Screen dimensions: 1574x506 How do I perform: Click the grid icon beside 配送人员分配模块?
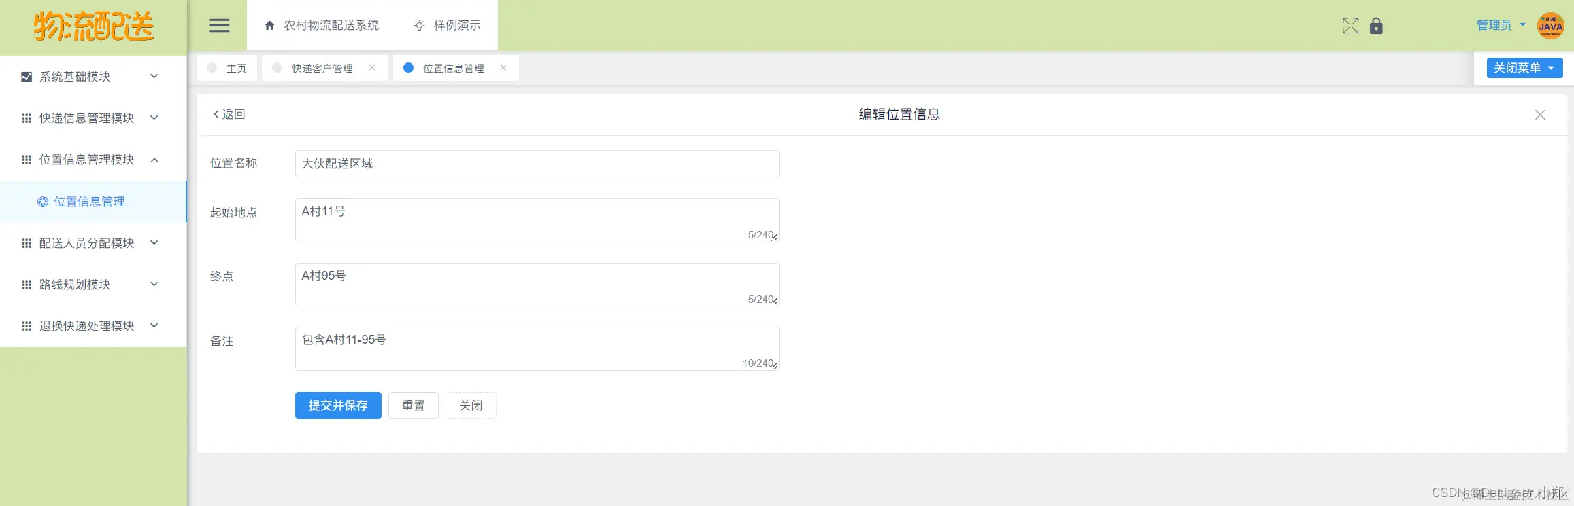tap(27, 243)
